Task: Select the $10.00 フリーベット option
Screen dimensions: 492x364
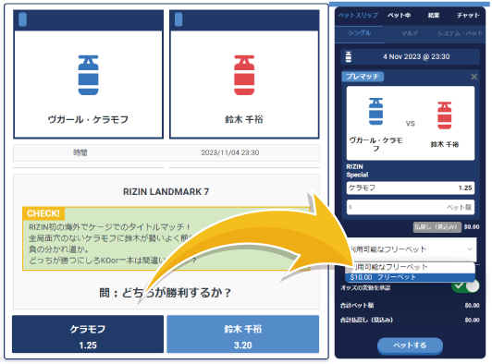Action: (410, 277)
